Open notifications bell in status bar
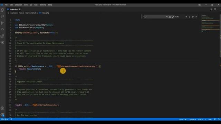Image resolution: width=221 pixels, height=124 pixels. (x=219, y=120)
